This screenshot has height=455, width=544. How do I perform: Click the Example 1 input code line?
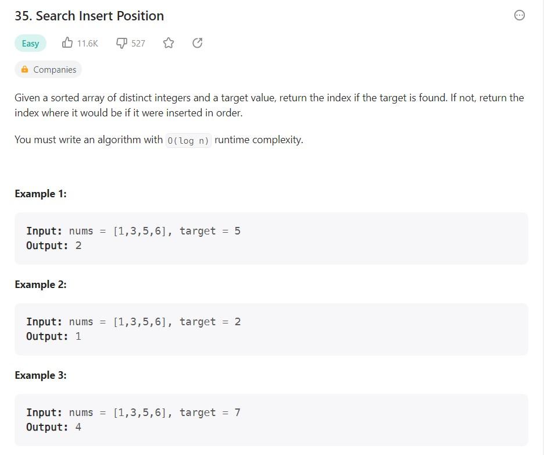[133, 231]
